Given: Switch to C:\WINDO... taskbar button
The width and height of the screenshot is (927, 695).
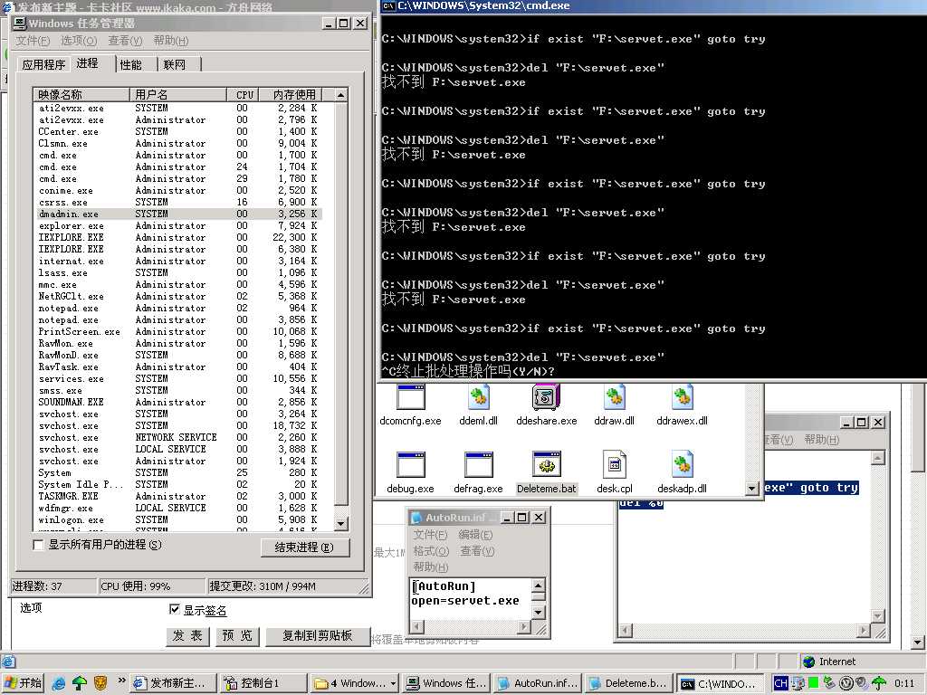Looking at the screenshot, I should tap(720, 683).
